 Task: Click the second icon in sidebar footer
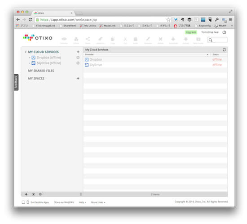pyautogui.click(x=33, y=194)
